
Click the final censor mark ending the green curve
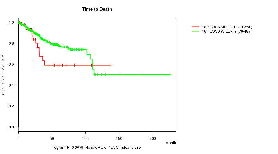tap(170, 75)
